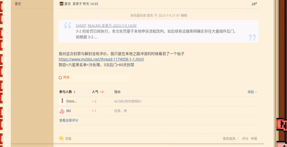Viewport: 287px width, 147px height.
Task: Open Sssss... rater avatar thumbnail
Action: click(x=62, y=101)
